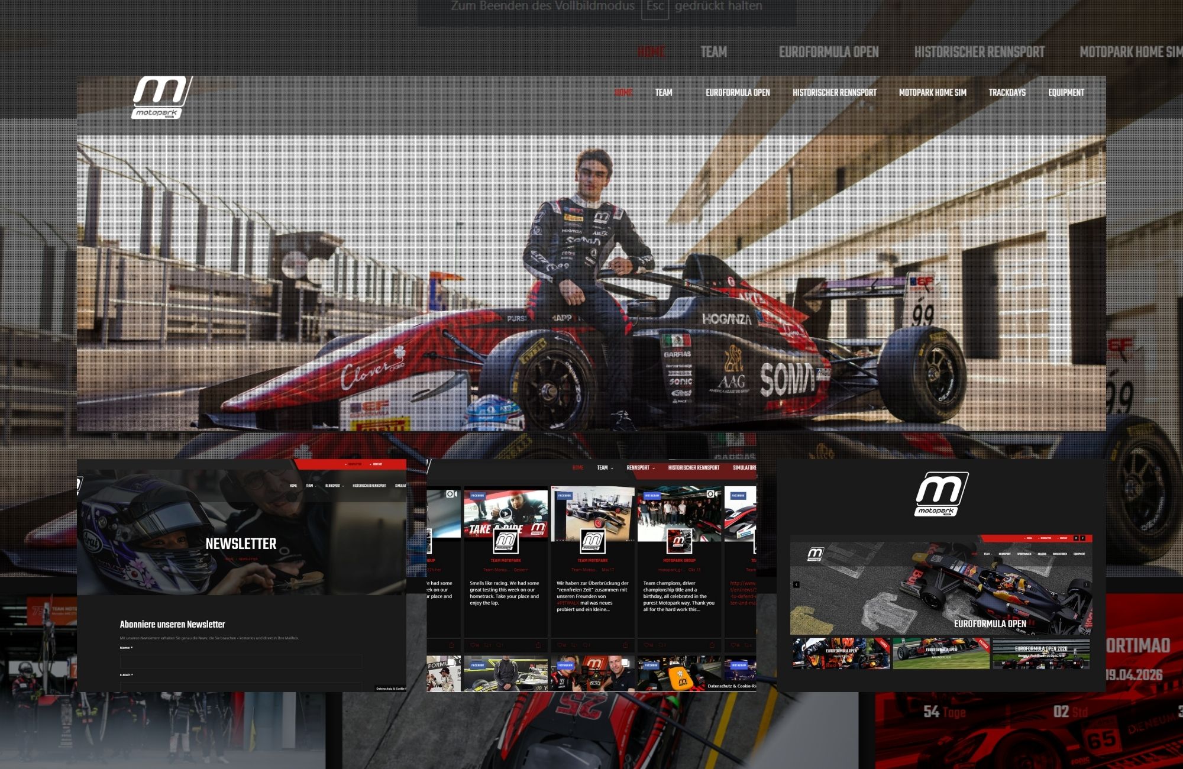Open the Trackdays menu item

pyautogui.click(x=1007, y=93)
